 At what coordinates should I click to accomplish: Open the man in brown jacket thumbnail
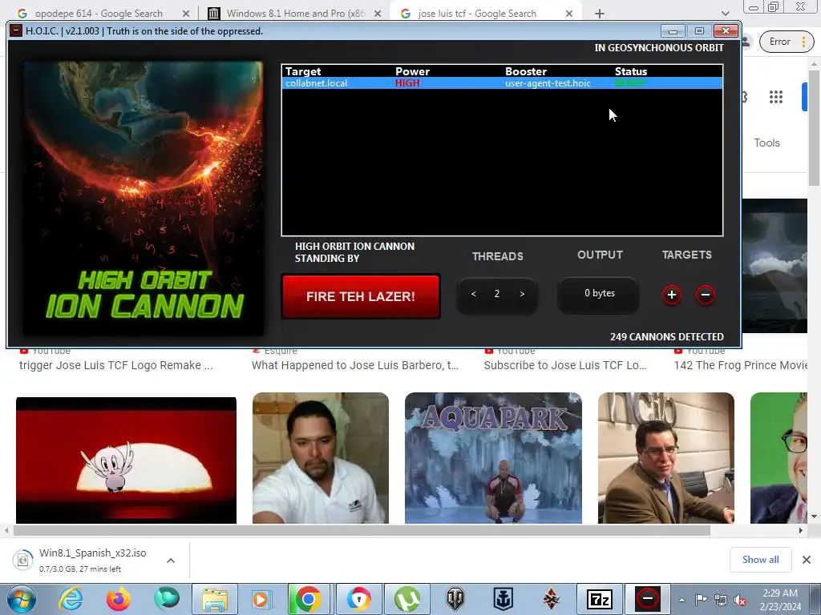666,458
